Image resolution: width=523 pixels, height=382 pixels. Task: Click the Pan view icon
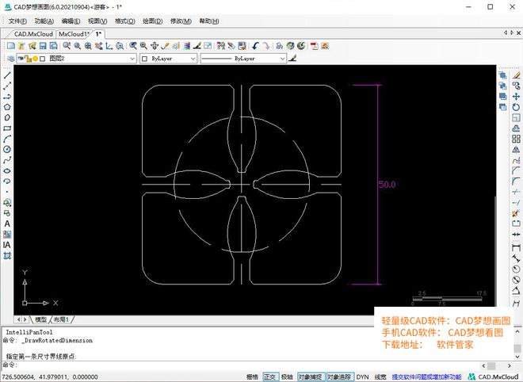click(x=154, y=46)
